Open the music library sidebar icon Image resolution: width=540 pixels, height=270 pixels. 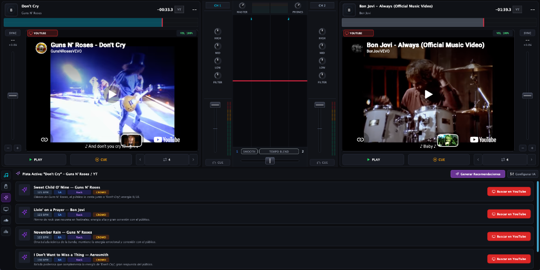click(6, 175)
